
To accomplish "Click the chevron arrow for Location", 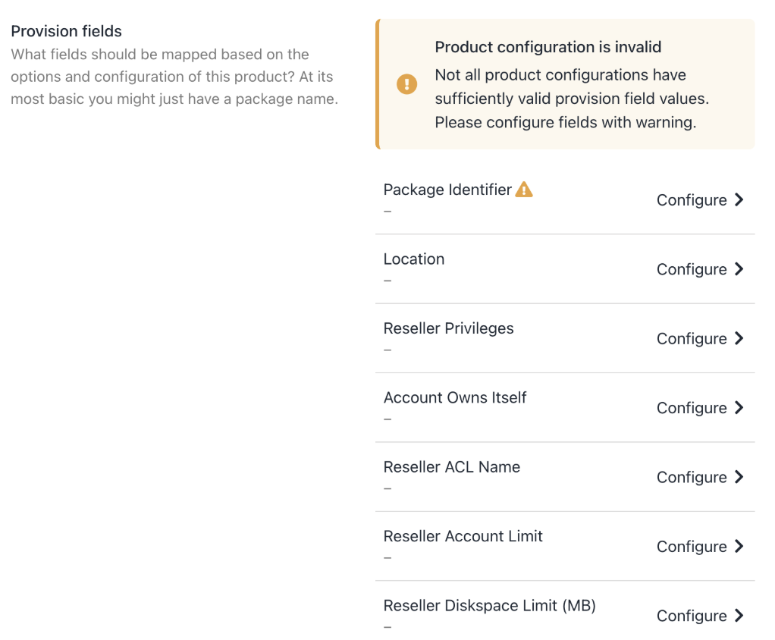I will pyautogui.click(x=739, y=269).
